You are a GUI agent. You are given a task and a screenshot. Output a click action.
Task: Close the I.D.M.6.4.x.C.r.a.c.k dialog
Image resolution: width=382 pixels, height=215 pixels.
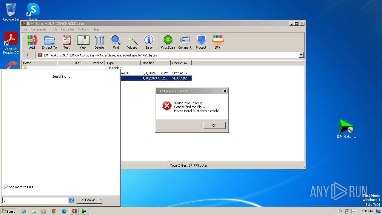(x=225, y=91)
